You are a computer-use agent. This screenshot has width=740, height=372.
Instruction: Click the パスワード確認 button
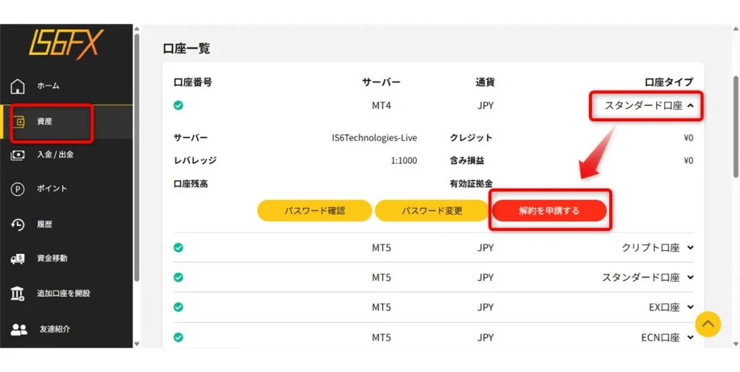pyautogui.click(x=315, y=211)
